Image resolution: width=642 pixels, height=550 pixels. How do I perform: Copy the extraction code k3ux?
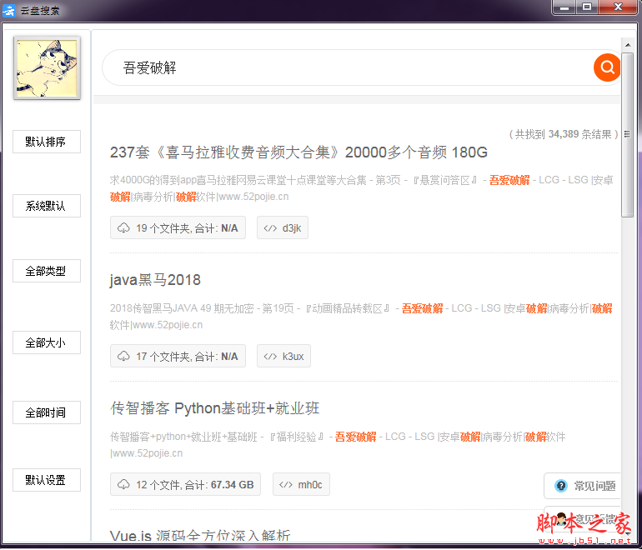pyautogui.click(x=283, y=356)
